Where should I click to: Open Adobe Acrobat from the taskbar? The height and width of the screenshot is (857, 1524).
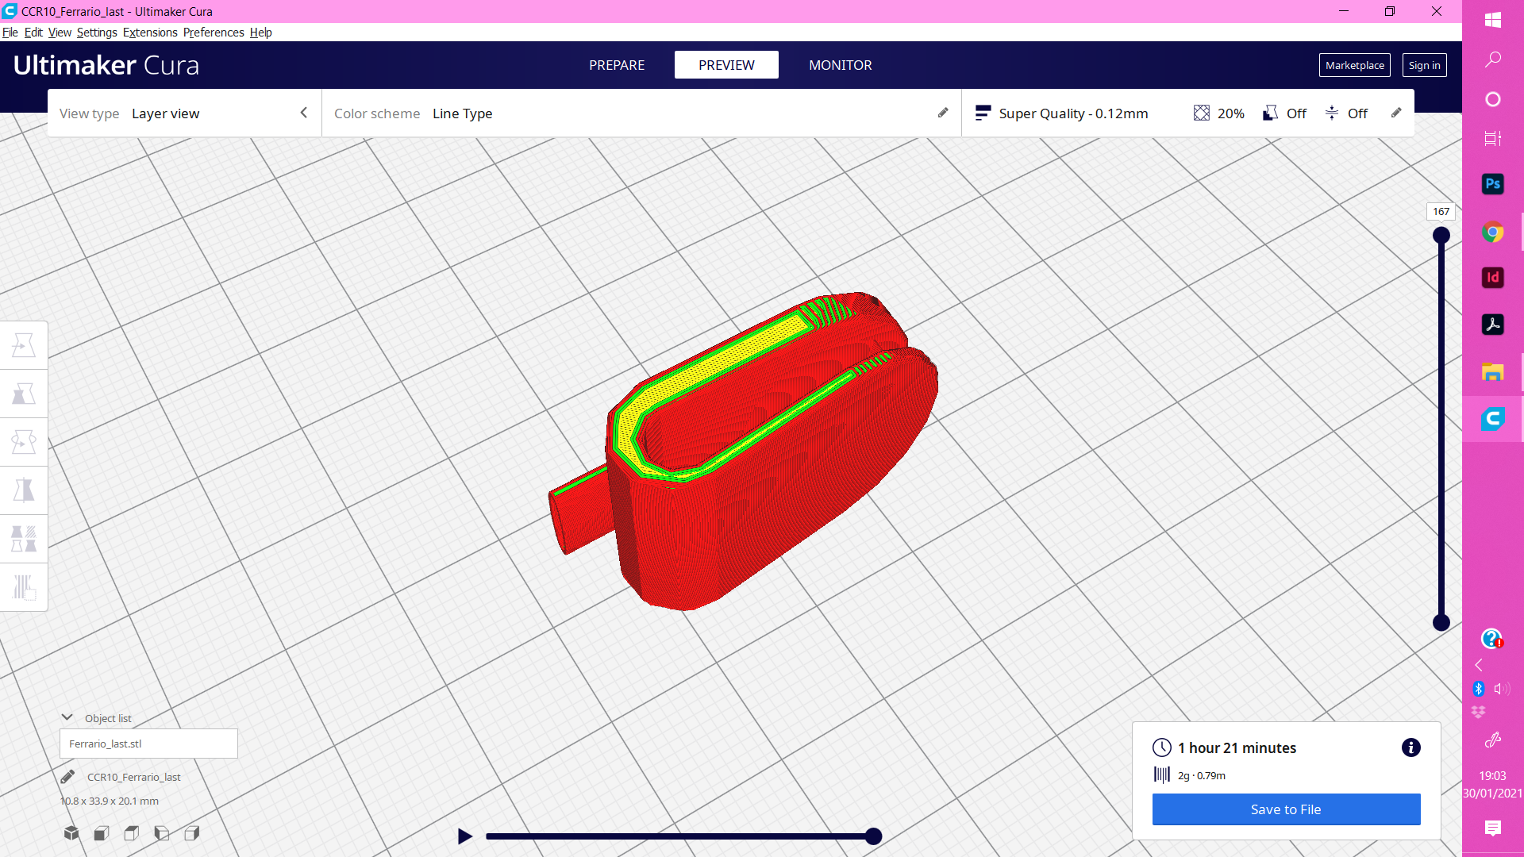[1492, 325]
